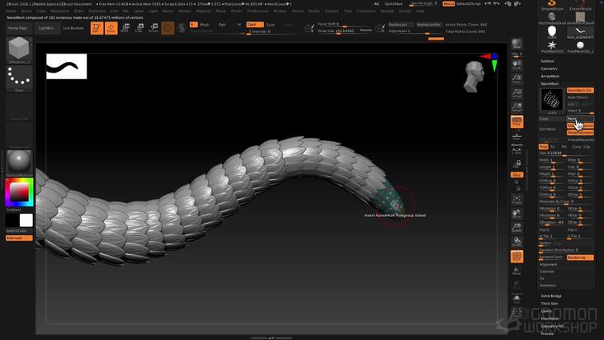Open the Home Page button

tap(18, 28)
